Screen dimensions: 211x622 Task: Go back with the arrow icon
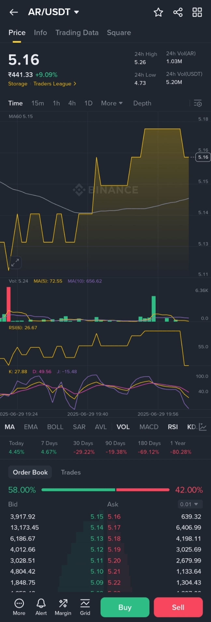click(x=14, y=12)
